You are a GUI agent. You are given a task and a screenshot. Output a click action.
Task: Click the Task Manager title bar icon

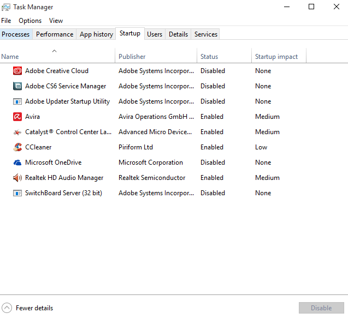(7, 7)
